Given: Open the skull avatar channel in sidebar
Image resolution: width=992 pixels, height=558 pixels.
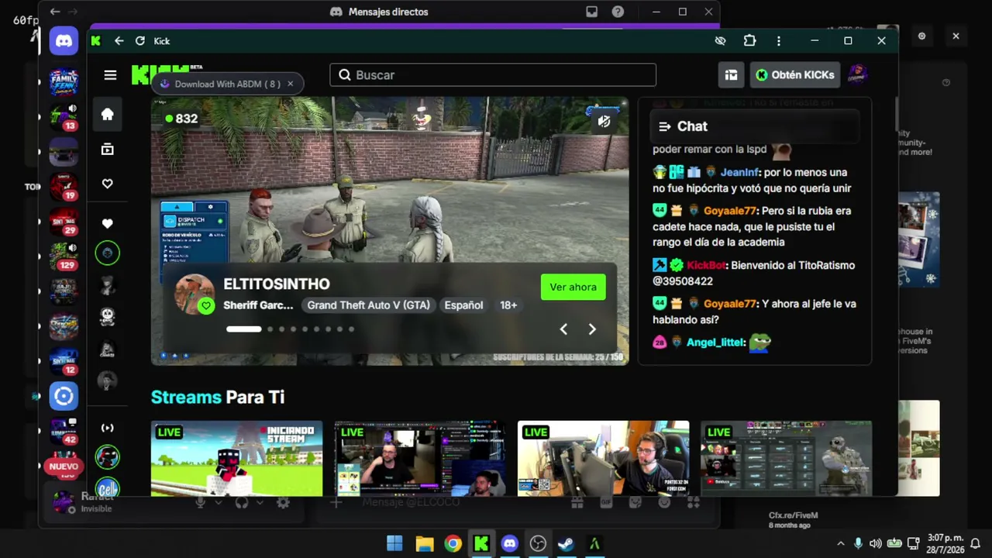Looking at the screenshot, I should [108, 316].
